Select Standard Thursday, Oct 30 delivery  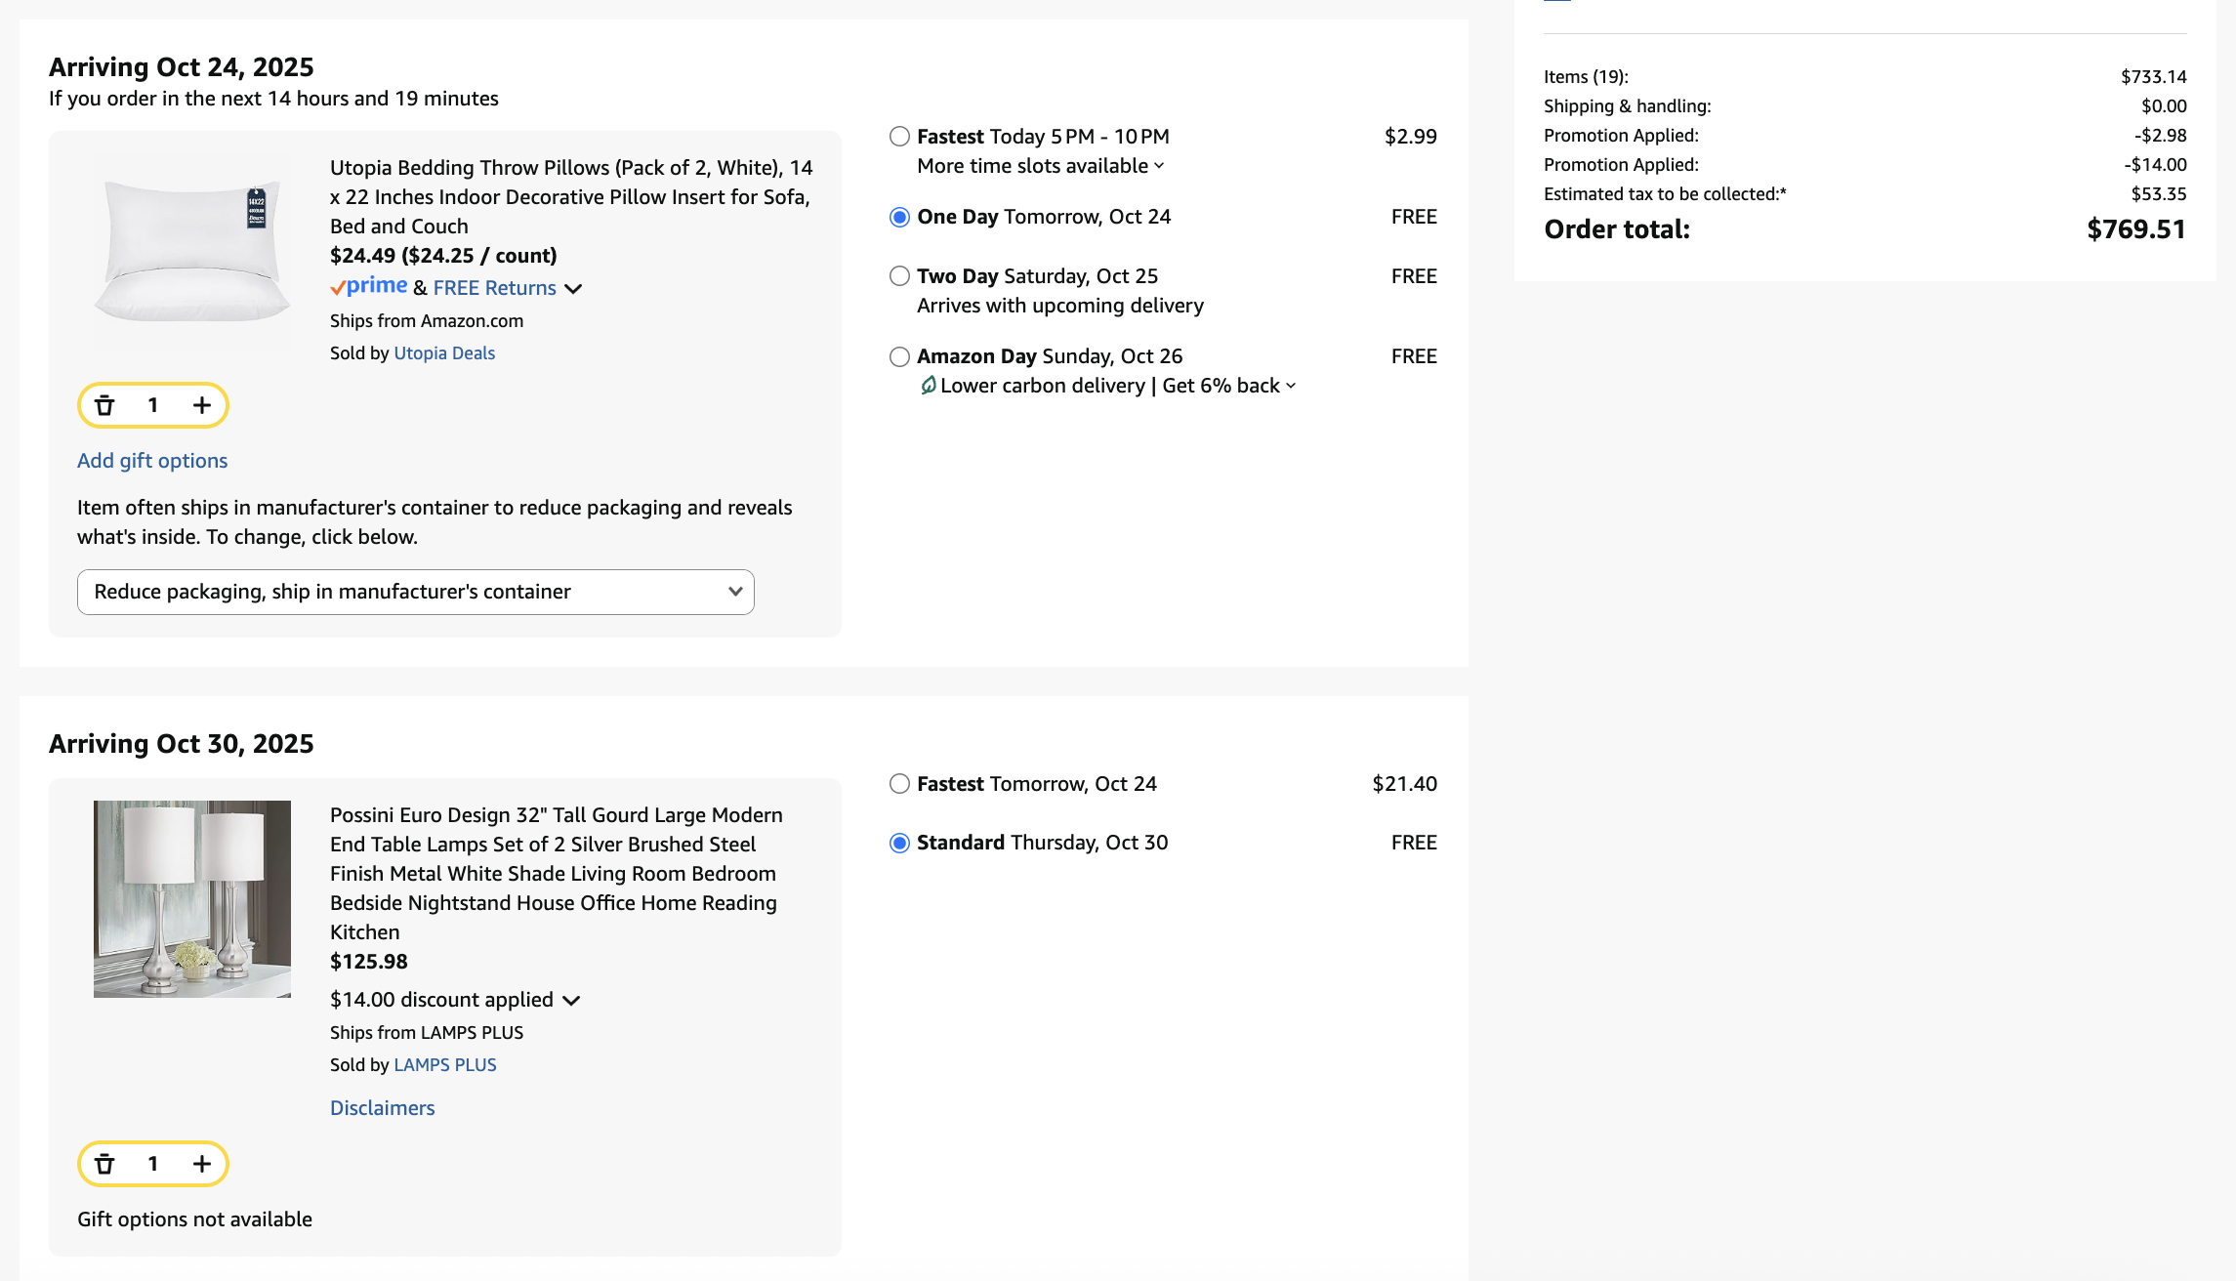point(899,843)
